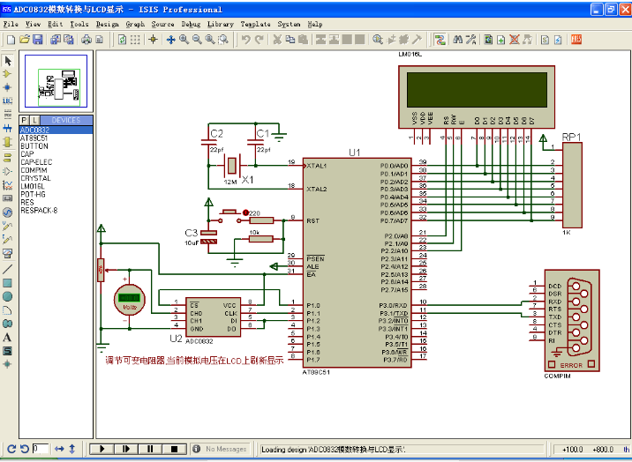Image resolution: width=632 pixels, height=462 pixels.
Task: Click the Rotate Clockwise icon
Action: click(x=11, y=448)
